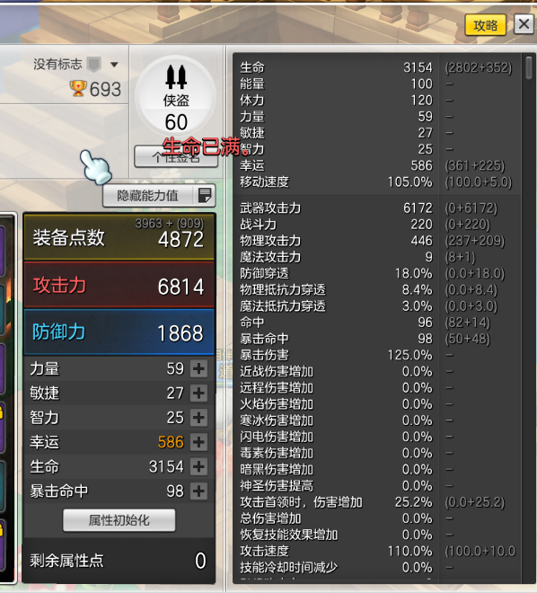Click the 侠盗 class emblem icon
537x593 pixels.
click(x=176, y=76)
